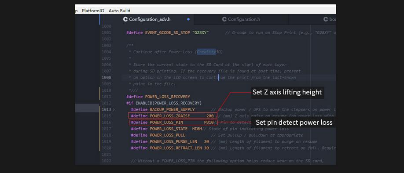Click line number 1016 in the gutter
This screenshot has height=173, width=404.
point(107,123)
